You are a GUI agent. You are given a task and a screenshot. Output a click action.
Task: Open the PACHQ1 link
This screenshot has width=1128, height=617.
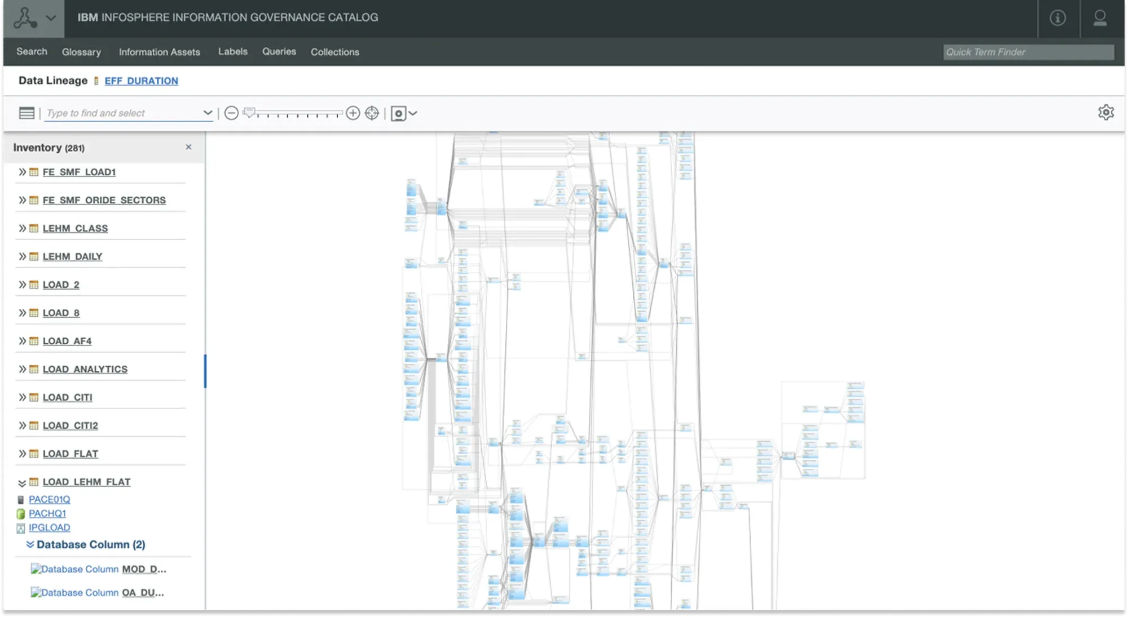point(47,513)
